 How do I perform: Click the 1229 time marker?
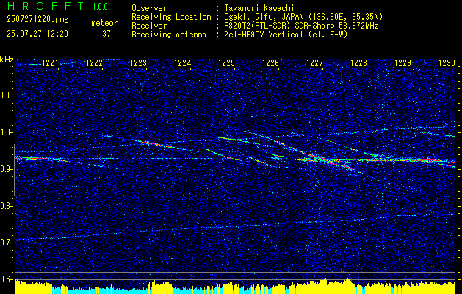[x=403, y=63]
